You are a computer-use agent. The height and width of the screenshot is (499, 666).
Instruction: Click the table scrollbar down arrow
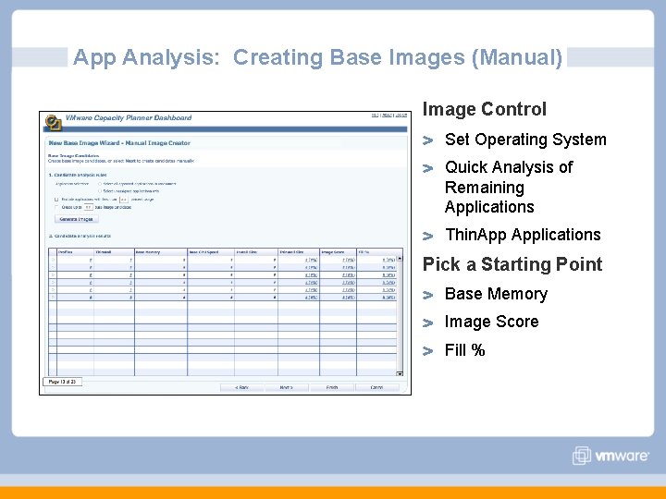pos(400,373)
